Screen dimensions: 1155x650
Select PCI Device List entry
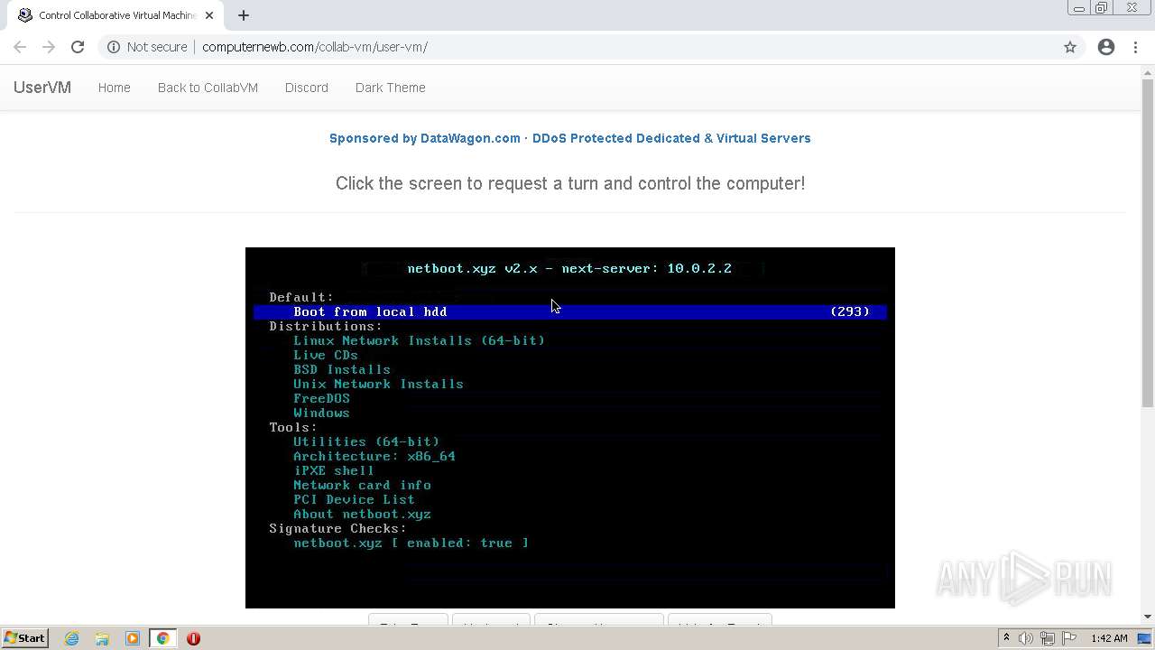coord(354,499)
